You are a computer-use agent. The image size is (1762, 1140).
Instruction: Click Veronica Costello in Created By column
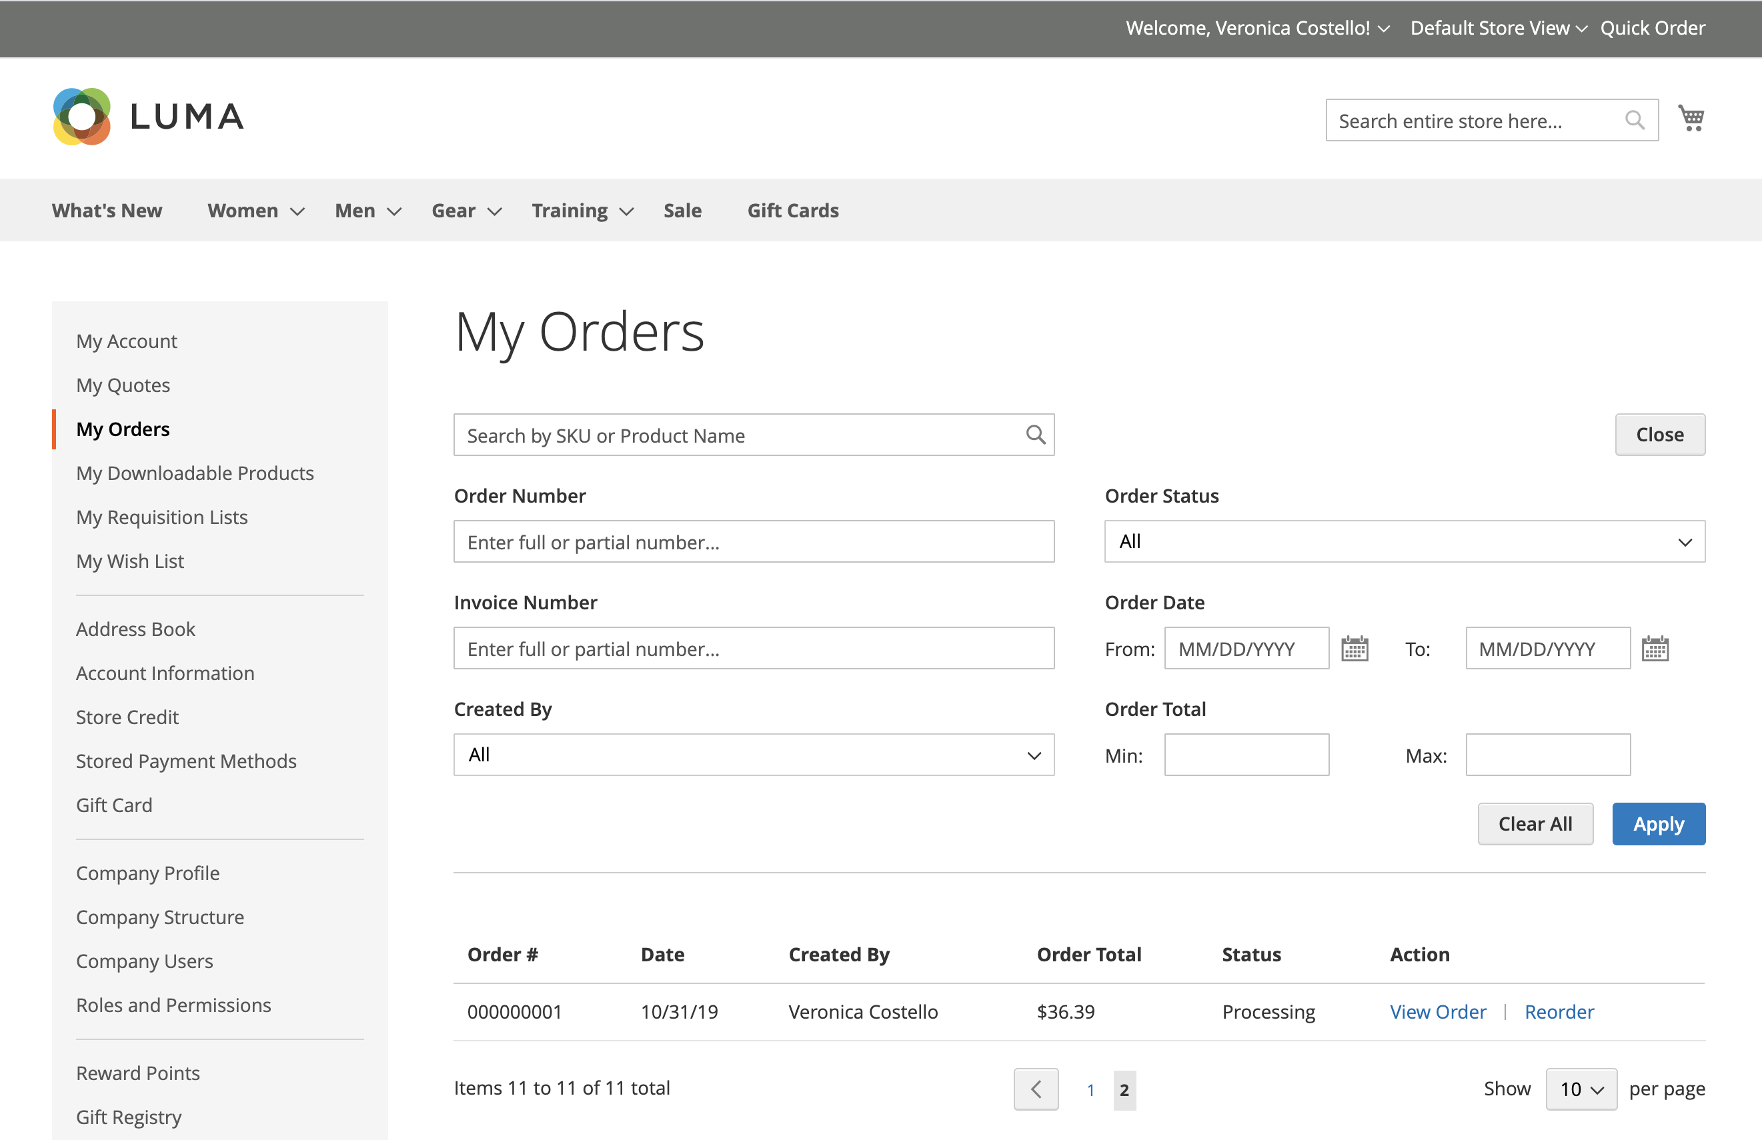862,1012
